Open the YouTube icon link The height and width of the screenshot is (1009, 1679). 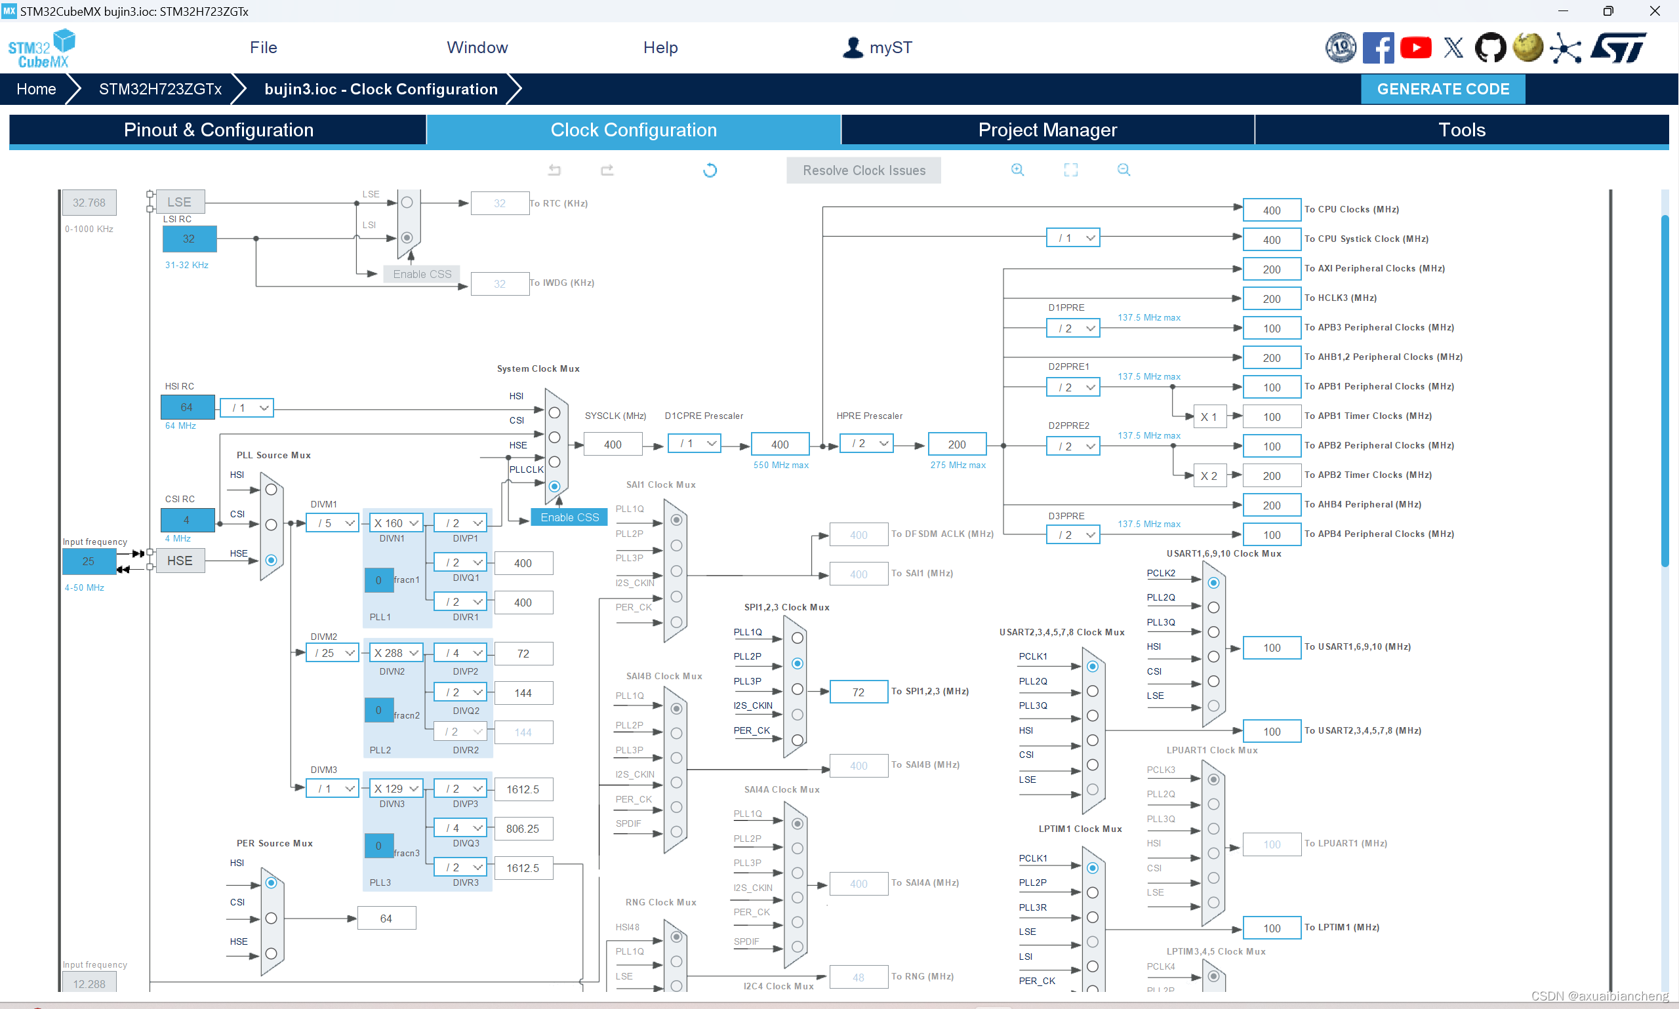click(1416, 48)
